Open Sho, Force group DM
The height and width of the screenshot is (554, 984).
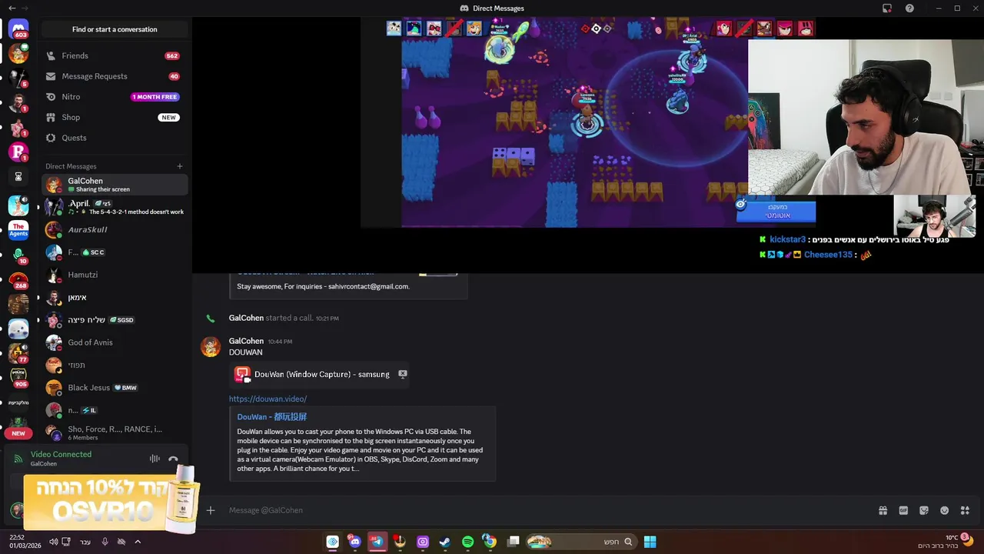pos(114,432)
